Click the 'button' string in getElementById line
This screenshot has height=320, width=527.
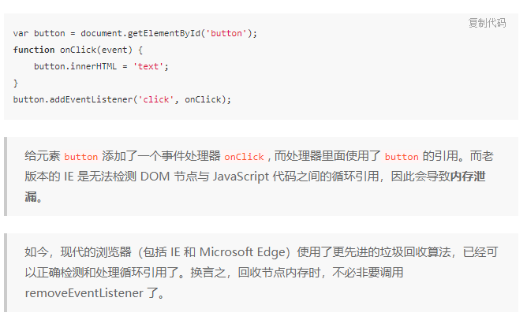[x=226, y=33]
